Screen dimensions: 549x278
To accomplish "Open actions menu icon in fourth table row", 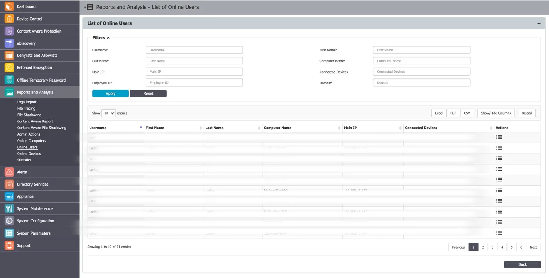I will (x=499, y=169).
